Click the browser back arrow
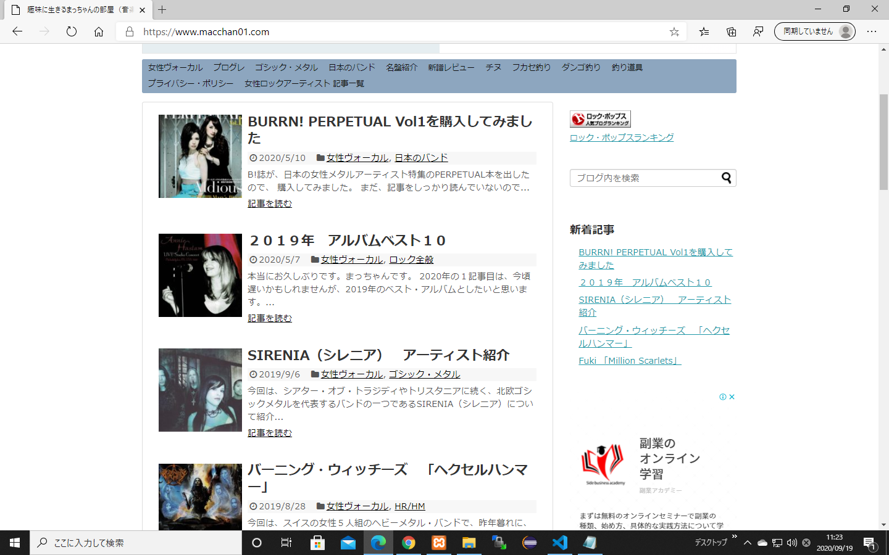Viewport: 889px width, 555px height. tap(17, 31)
